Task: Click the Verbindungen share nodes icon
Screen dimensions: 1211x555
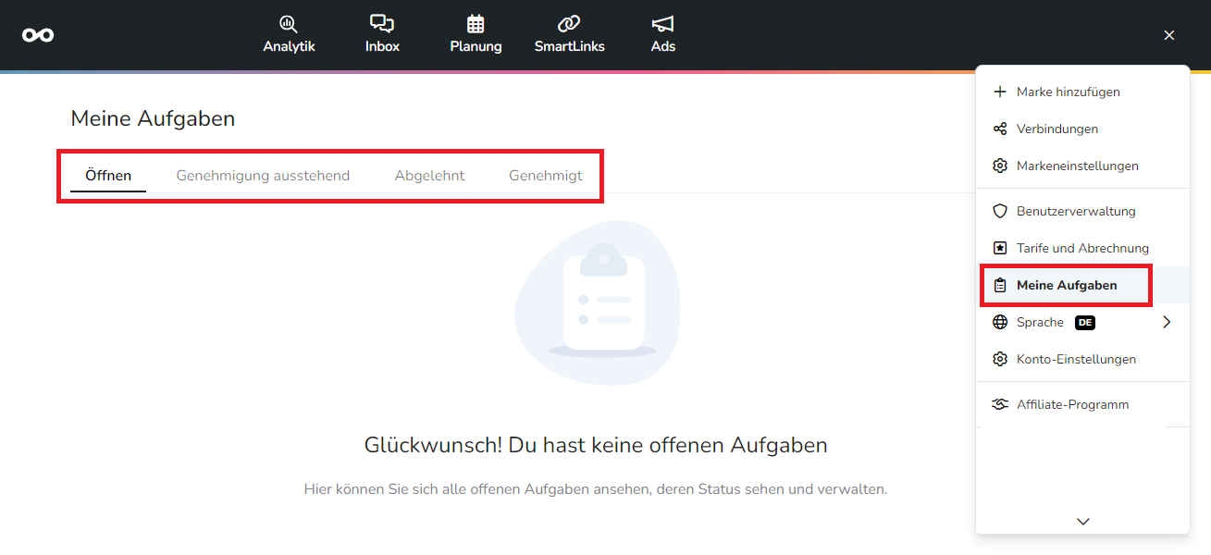Action: (999, 129)
